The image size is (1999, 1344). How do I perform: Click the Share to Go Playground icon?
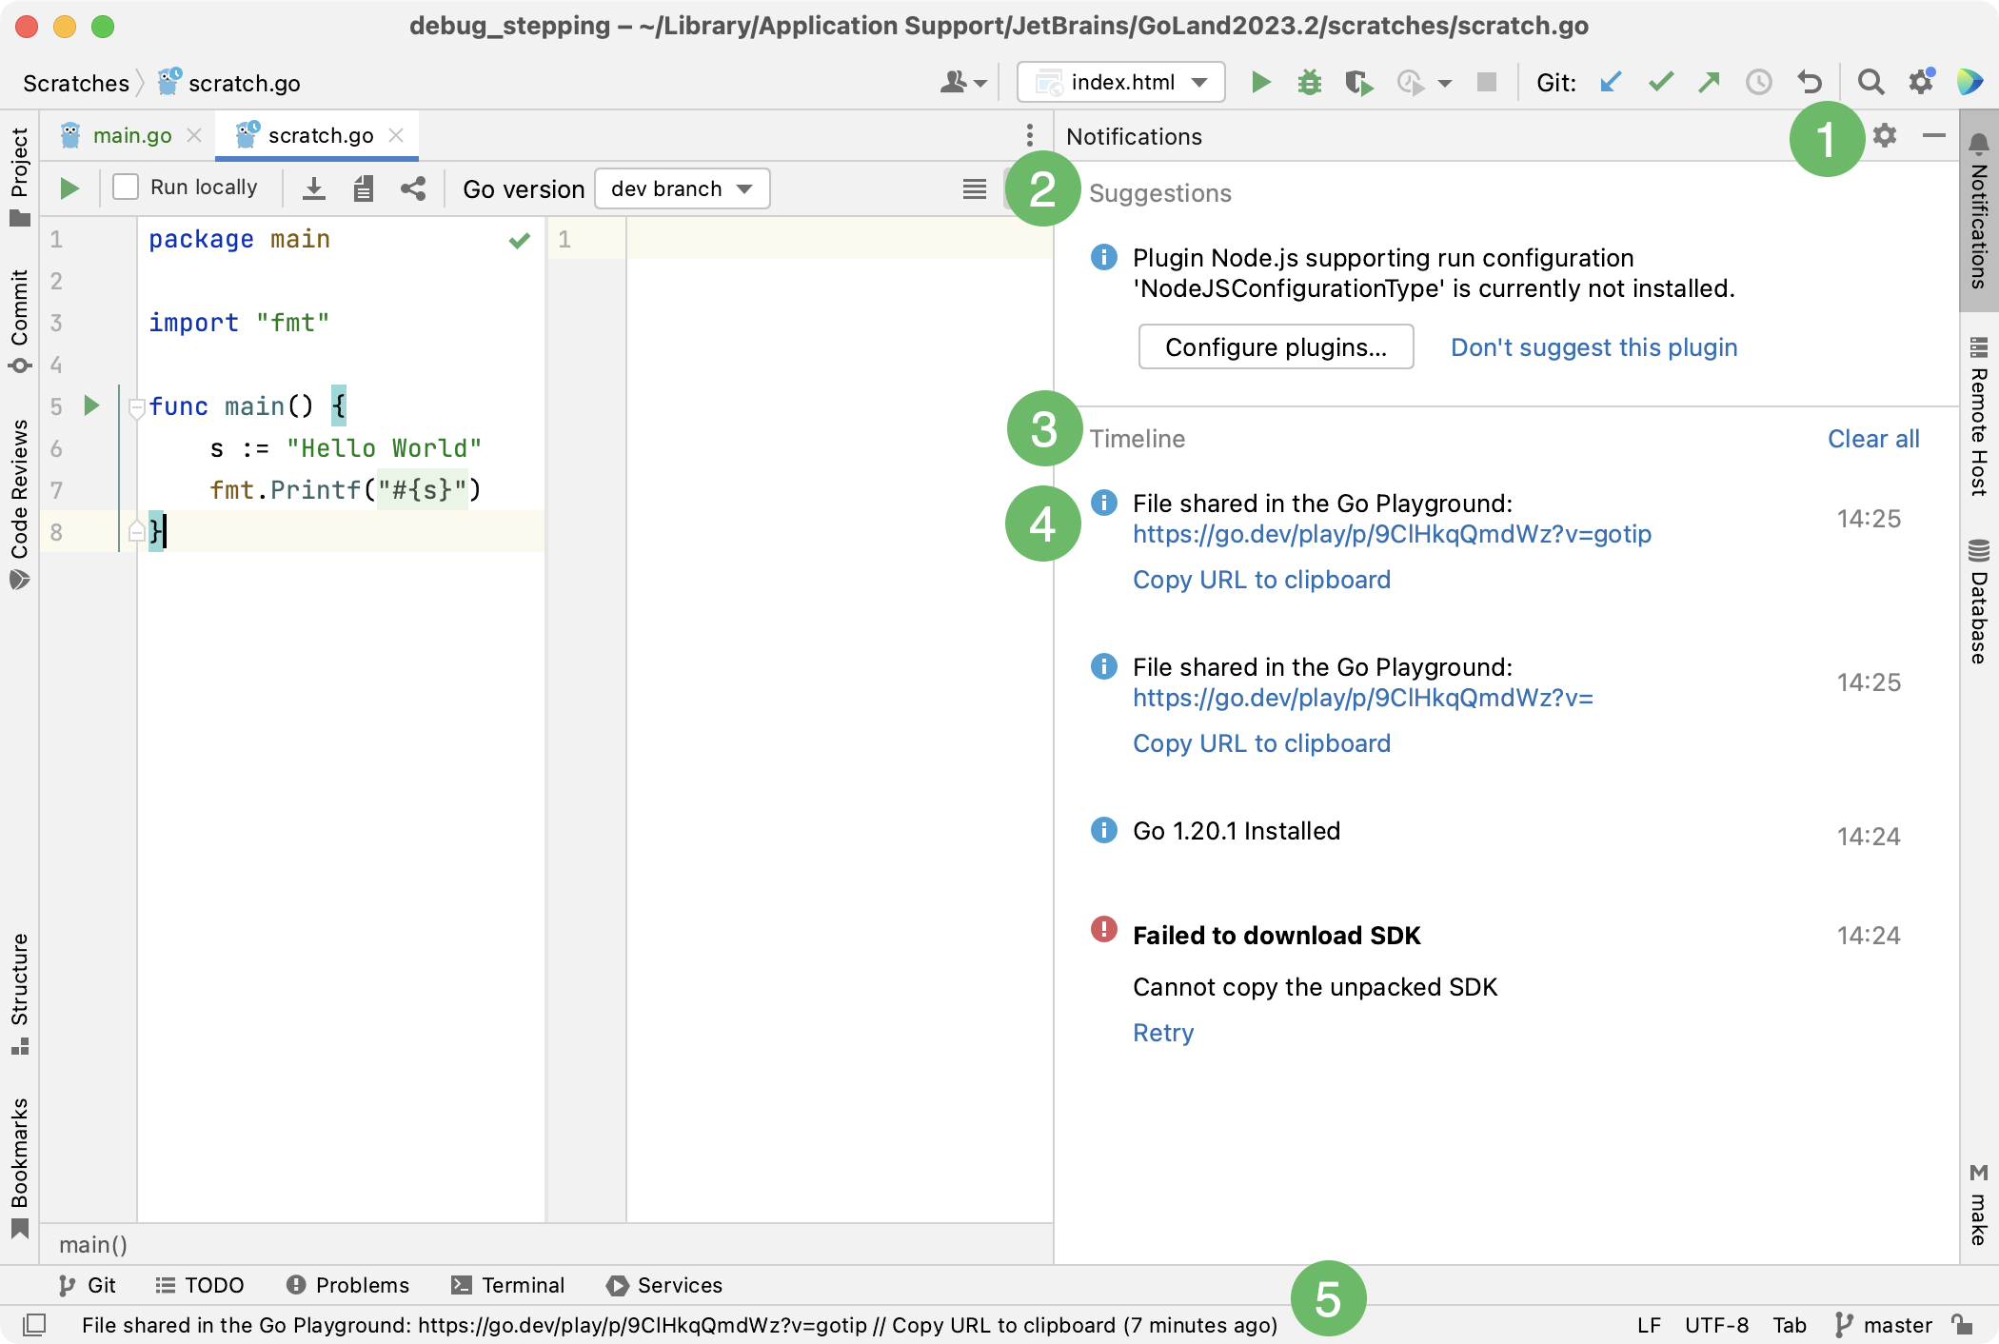412,189
